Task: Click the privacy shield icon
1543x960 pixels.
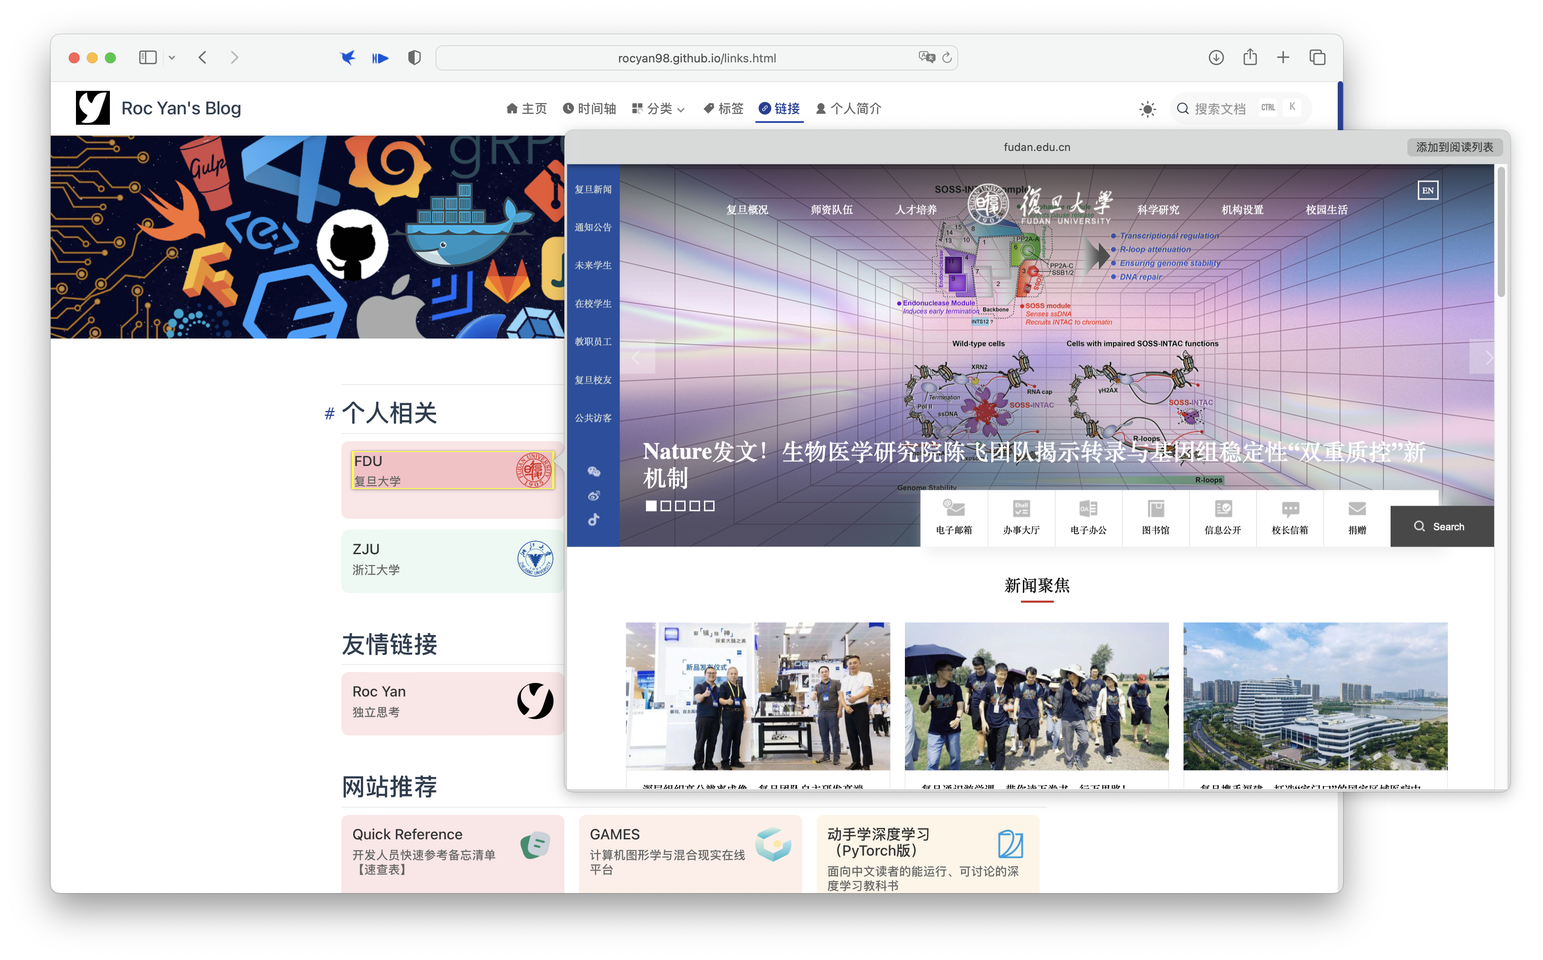Action: 414,58
